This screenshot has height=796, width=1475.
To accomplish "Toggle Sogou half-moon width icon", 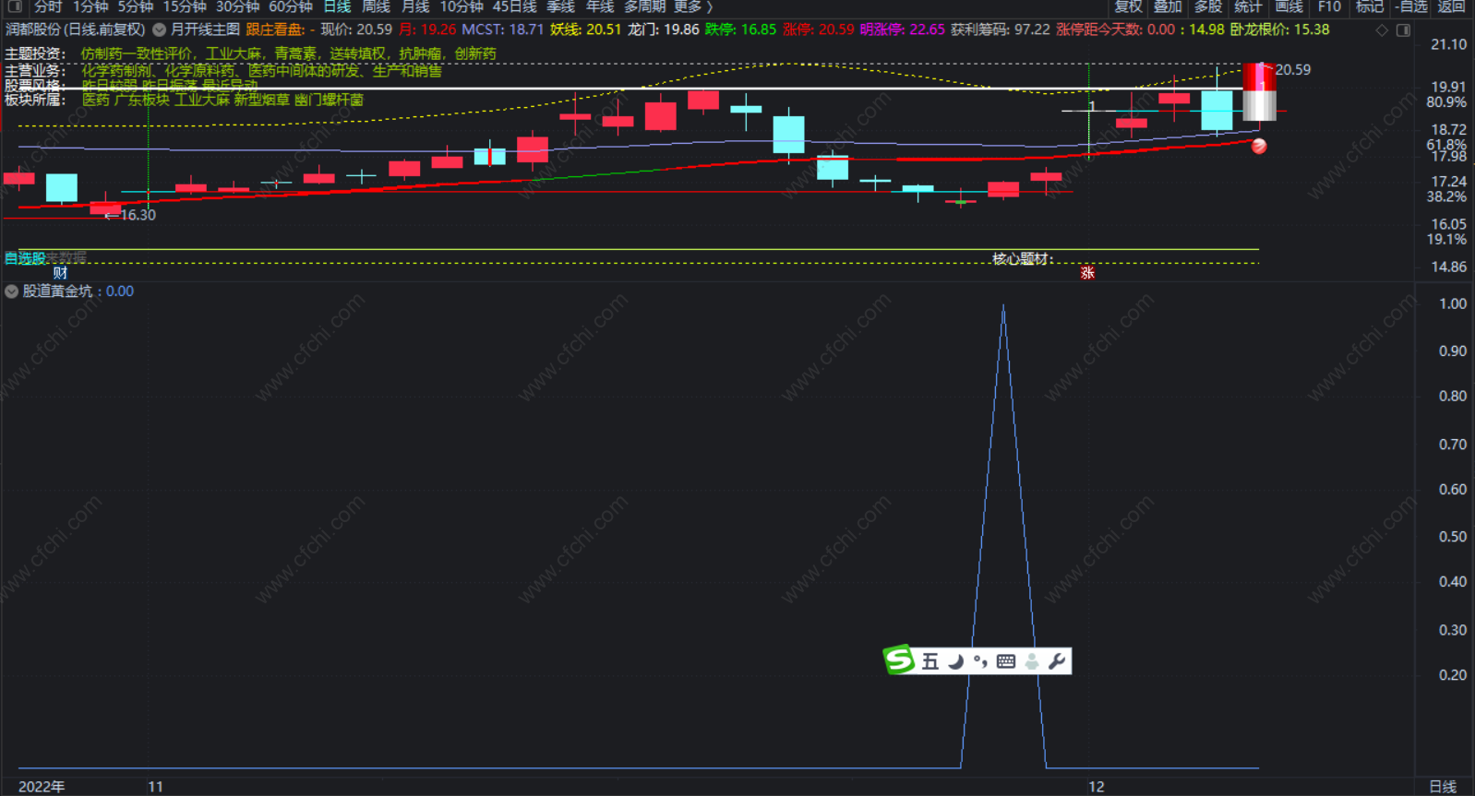I will 956,661.
